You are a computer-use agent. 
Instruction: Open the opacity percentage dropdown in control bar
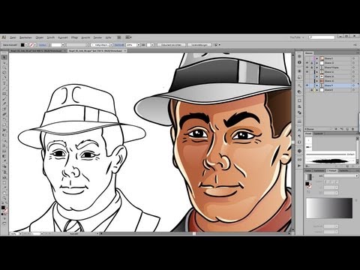pyautogui.click(x=138, y=45)
